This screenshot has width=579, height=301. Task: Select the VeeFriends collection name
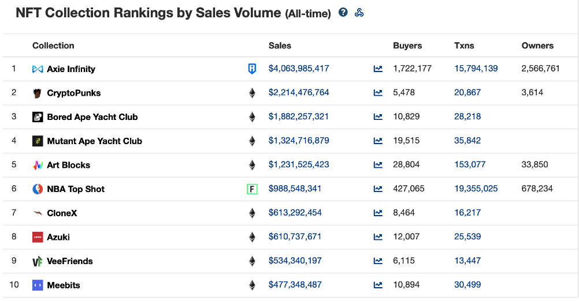click(x=69, y=261)
